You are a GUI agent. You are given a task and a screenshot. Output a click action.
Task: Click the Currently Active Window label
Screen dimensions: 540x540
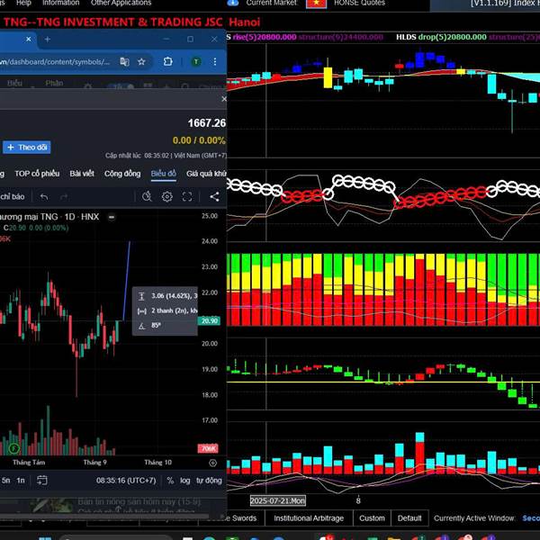(474, 518)
